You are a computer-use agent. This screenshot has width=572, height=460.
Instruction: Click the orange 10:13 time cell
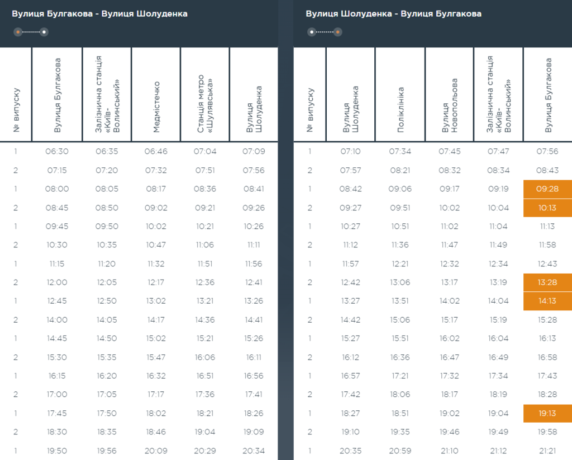(x=547, y=208)
